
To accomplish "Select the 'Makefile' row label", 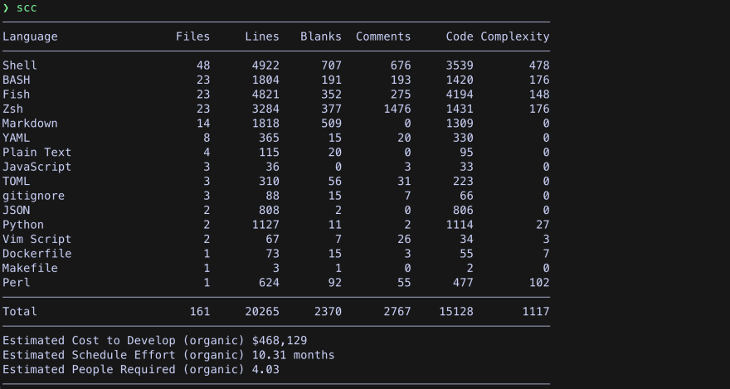I will coord(30,268).
